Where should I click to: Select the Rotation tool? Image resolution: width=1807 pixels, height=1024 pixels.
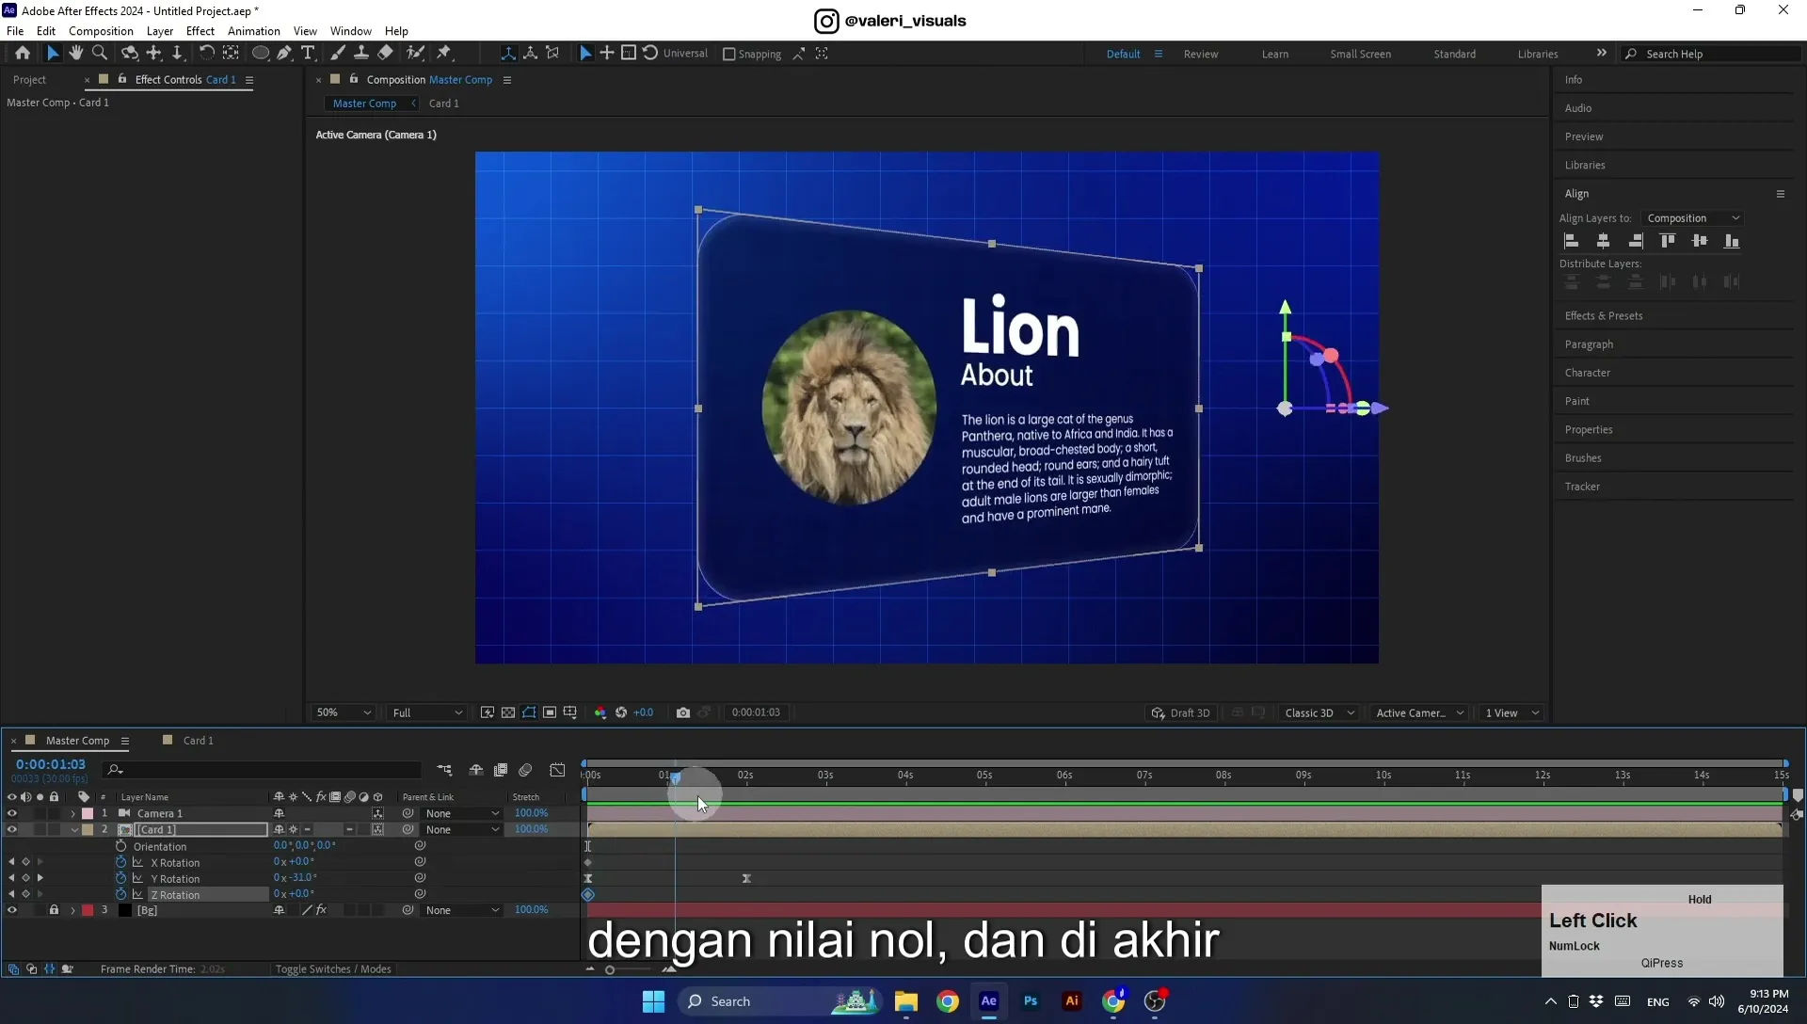point(206,53)
